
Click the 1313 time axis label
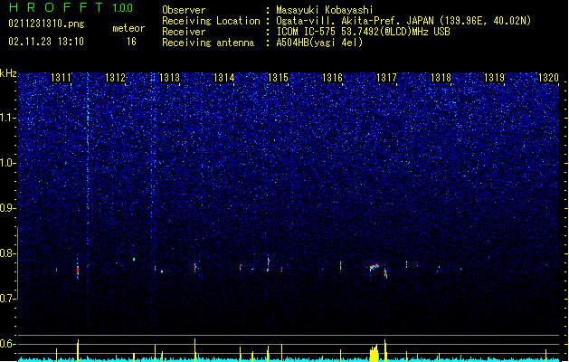pyautogui.click(x=169, y=78)
